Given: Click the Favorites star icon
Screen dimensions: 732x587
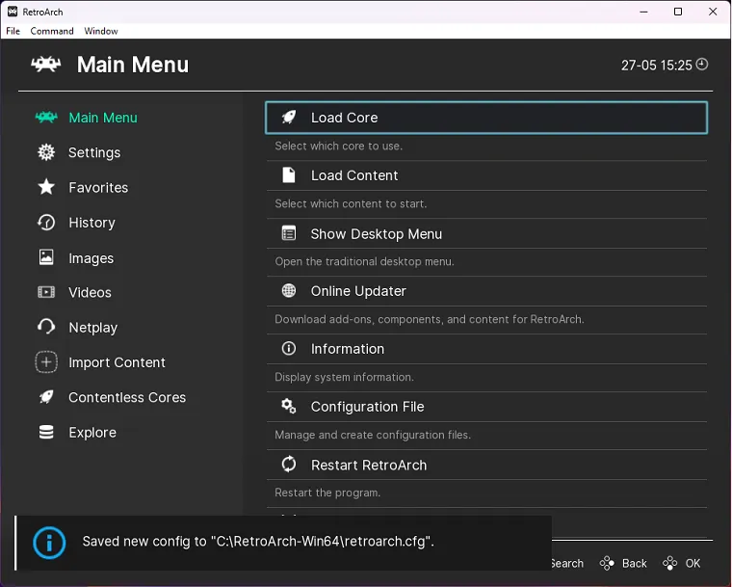Looking at the screenshot, I should [46, 187].
